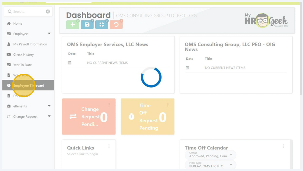
Task: Click 'OMS Employer Services, LLC News' heading
Action: tap(108, 44)
